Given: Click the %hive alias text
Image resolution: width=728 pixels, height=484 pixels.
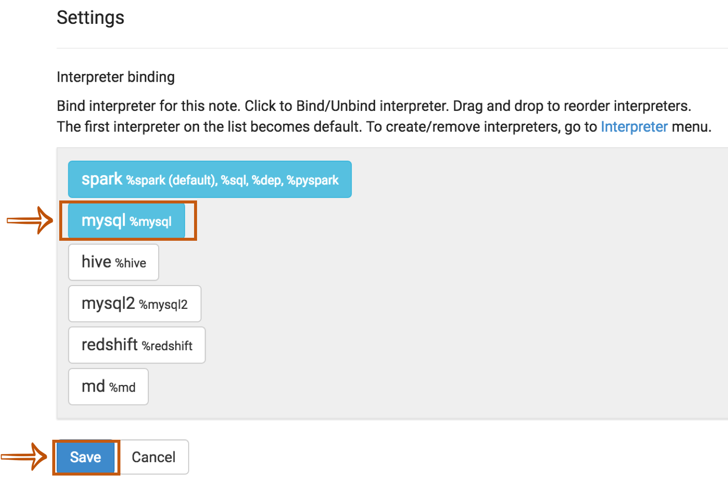Looking at the screenshot, I should [x=131, y=263].
